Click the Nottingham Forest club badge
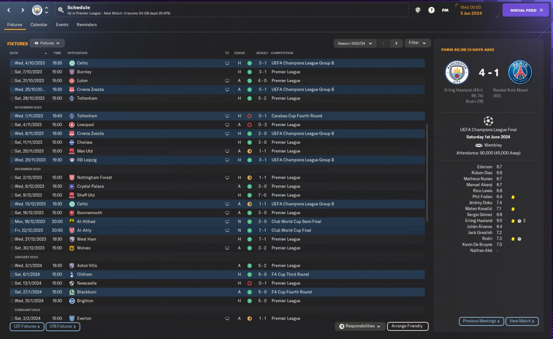 [x=72, y=177]
